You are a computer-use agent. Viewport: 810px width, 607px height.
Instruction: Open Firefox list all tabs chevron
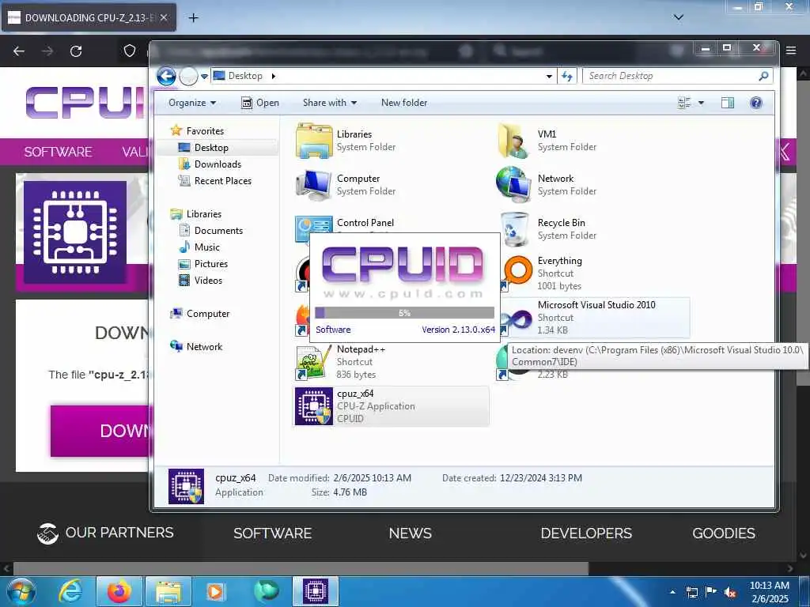click(679, 17)
